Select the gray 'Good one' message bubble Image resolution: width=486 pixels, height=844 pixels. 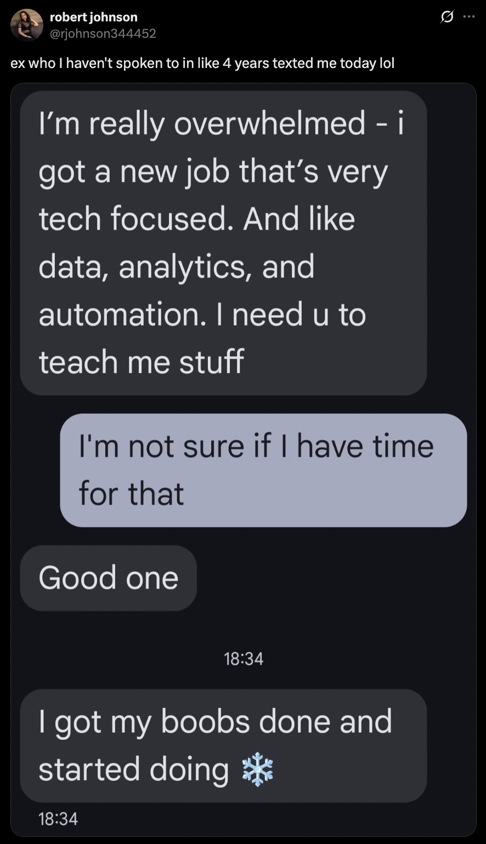pyautogui.click(x=108, y=578)
